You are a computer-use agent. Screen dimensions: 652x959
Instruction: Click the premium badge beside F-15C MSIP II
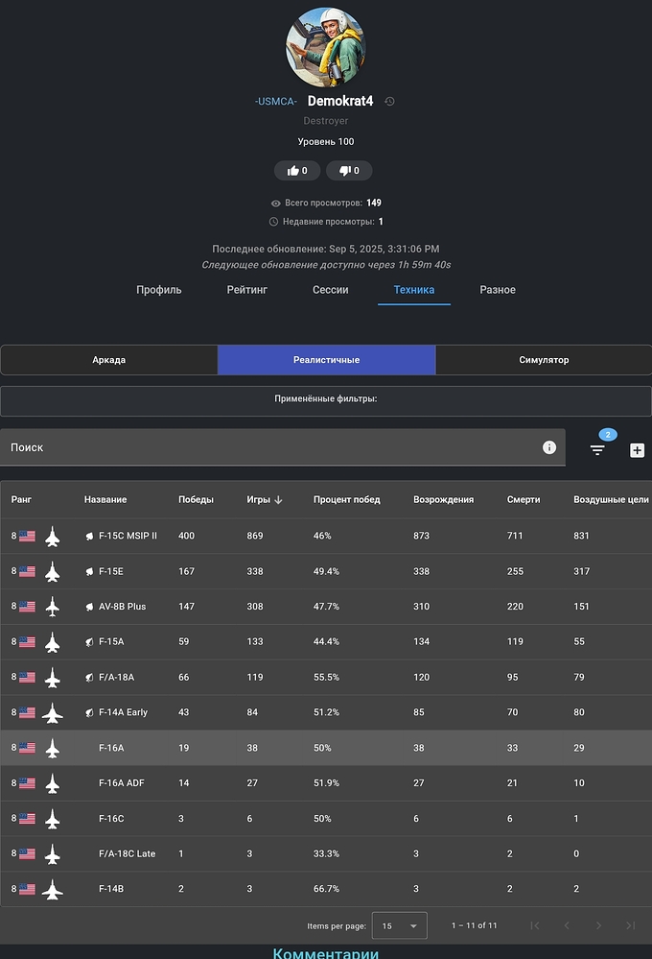click(x=89, y=537)
